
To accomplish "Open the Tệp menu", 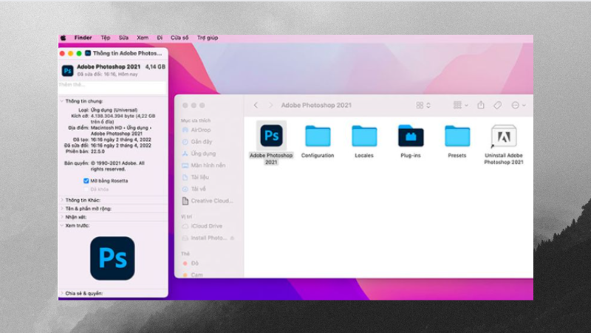I will pos(106,38).
